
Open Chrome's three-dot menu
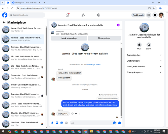pos(165,8)
